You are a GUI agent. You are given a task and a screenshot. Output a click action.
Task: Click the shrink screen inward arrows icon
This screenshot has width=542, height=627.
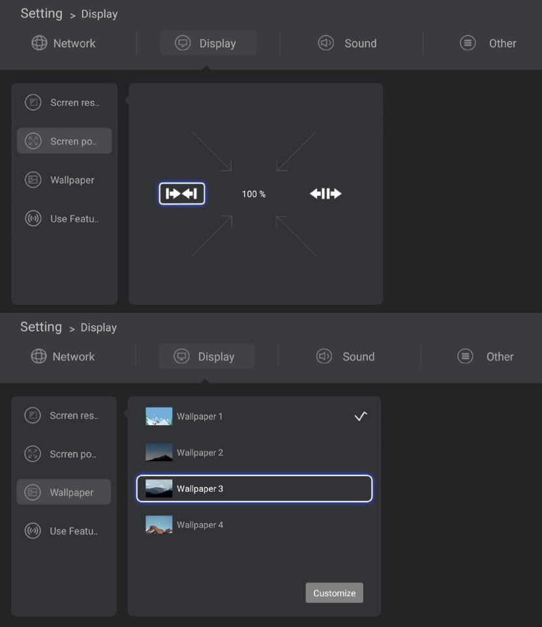[x=182, y=193]
